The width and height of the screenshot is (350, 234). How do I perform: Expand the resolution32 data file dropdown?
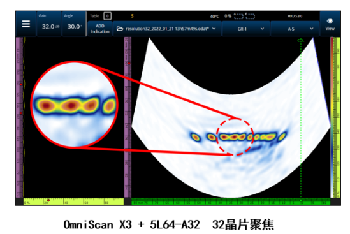[168, 29]
